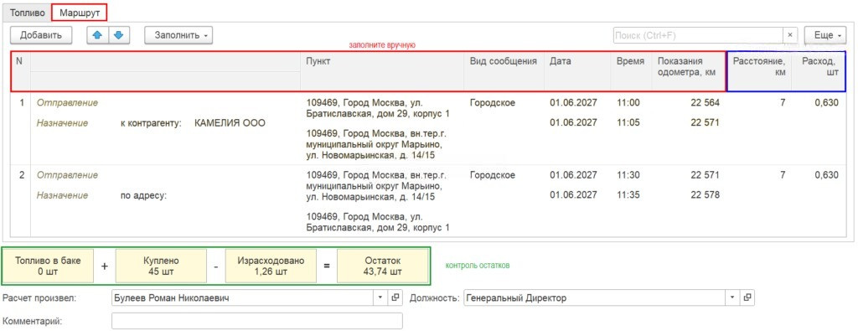Click the Вид сообщения column header

coord(504,72)
